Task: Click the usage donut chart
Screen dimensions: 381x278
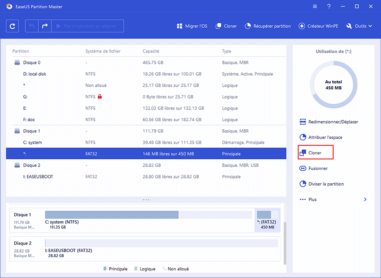Action: click(x=333, y=85)
